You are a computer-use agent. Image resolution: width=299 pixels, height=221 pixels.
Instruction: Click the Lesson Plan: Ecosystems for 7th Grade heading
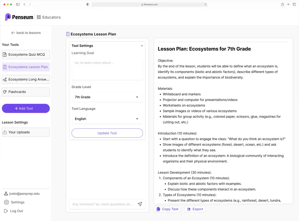click(204, 49)
